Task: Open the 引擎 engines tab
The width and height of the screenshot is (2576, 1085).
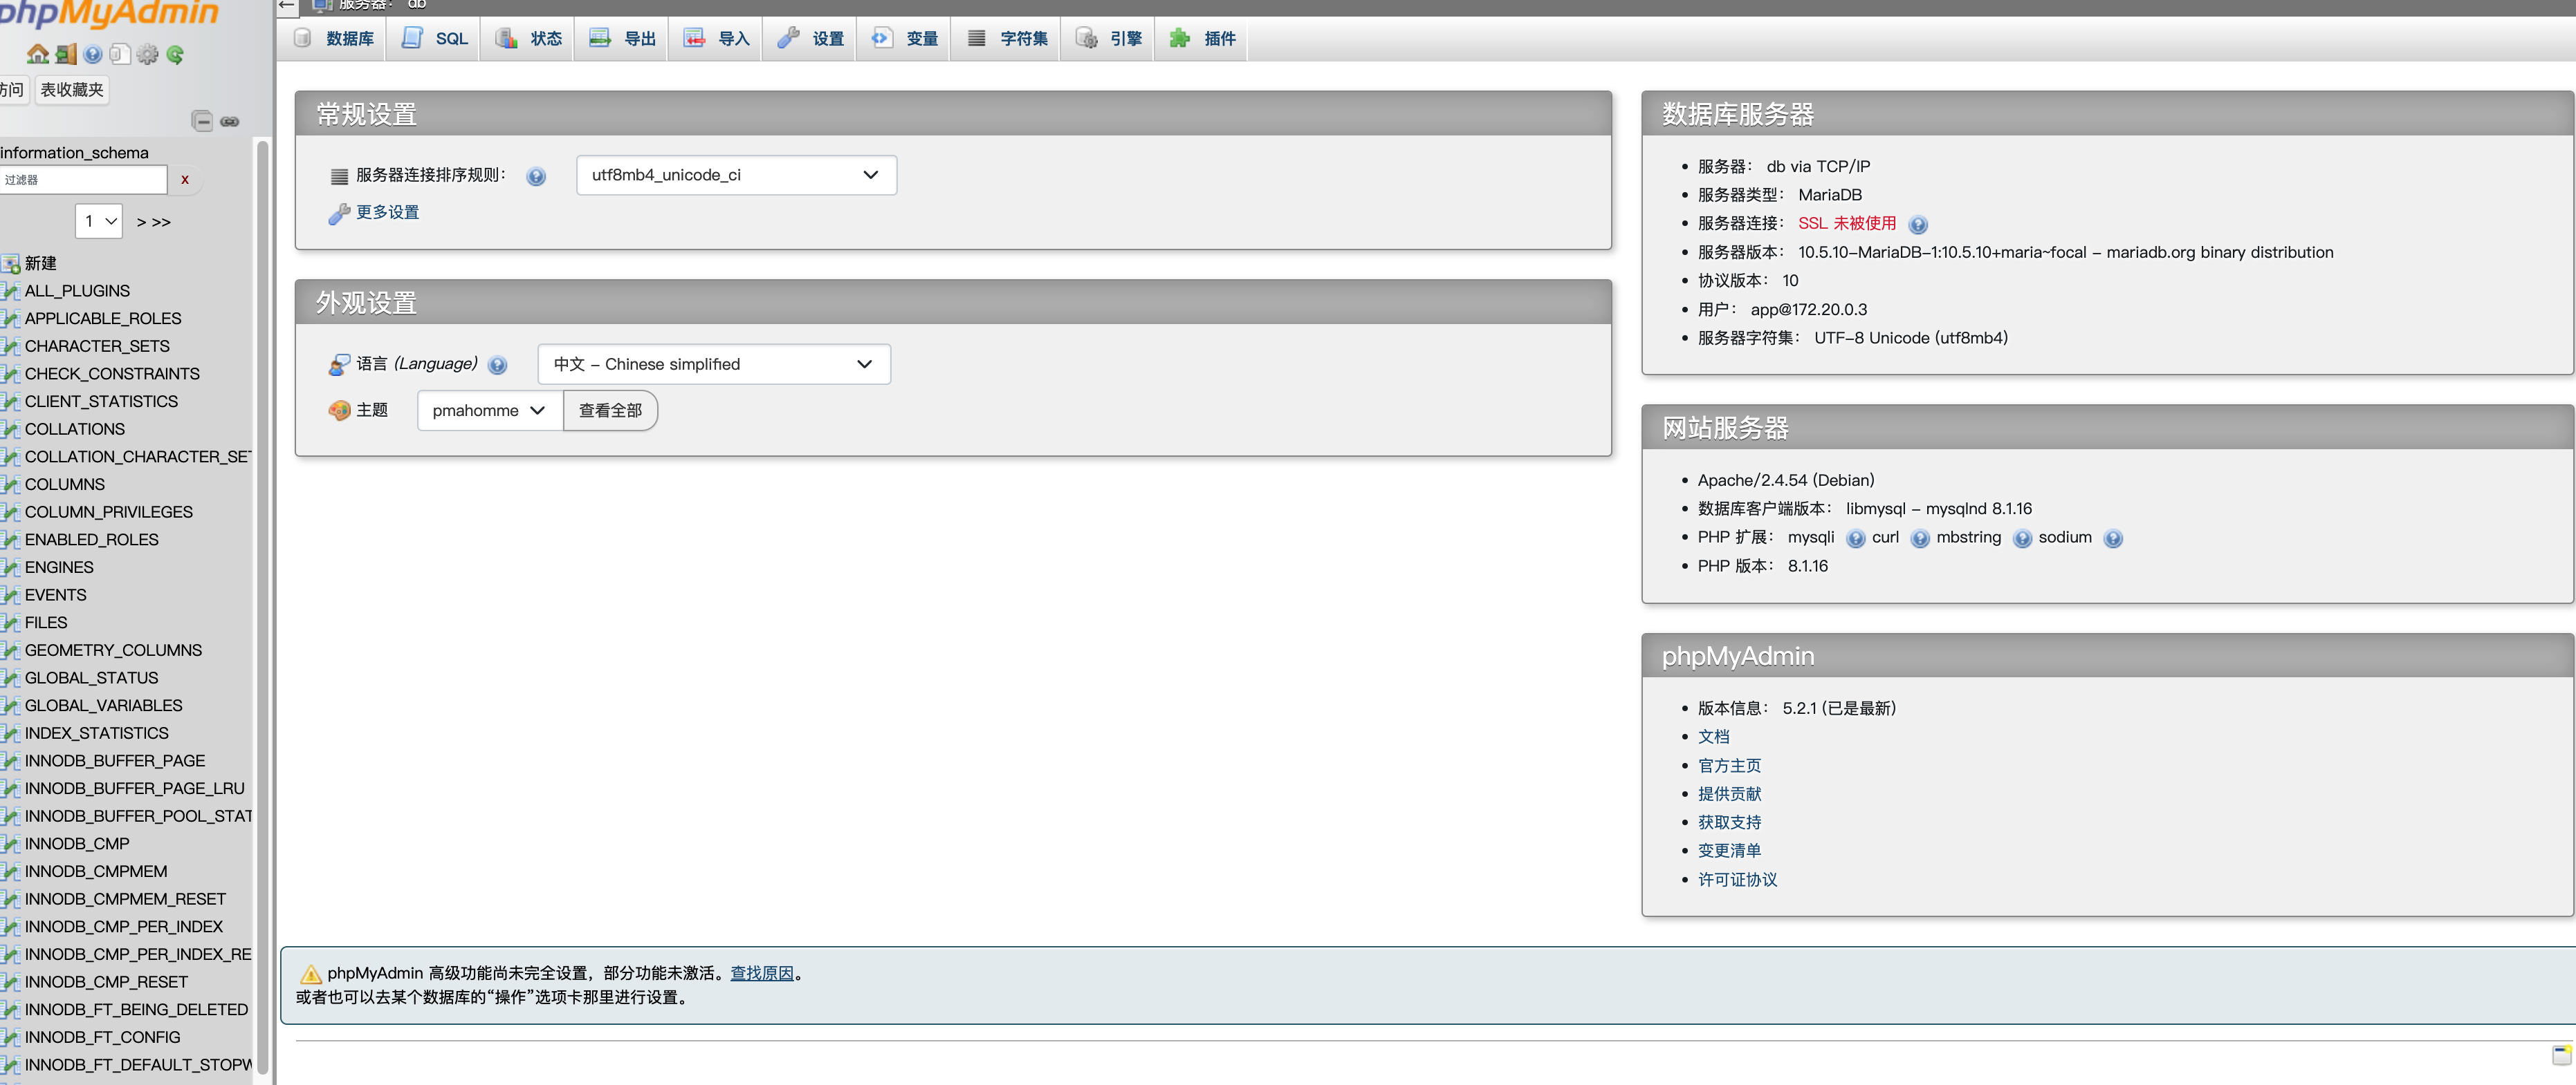Action: [x=1108, y=38]
